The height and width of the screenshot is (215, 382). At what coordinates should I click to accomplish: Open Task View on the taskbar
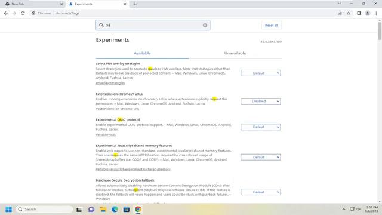[79, 210]
